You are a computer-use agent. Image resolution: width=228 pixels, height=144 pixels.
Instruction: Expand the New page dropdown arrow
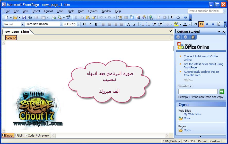11,18
